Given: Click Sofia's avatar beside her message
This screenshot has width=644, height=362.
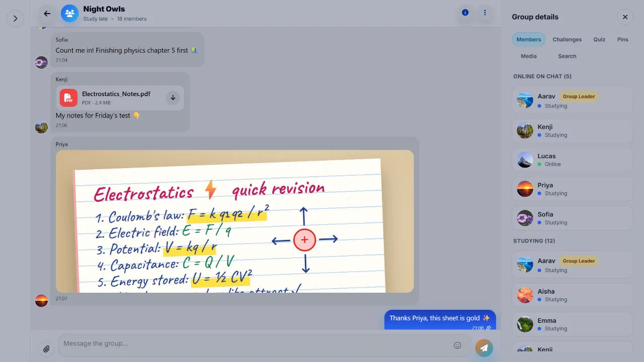Looking at the screenshot, I should pos(41,62).
